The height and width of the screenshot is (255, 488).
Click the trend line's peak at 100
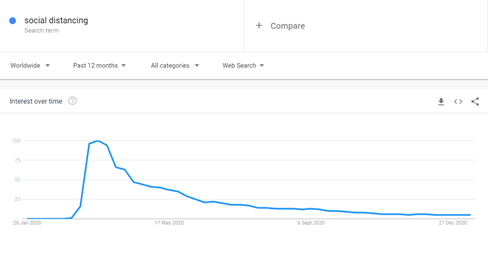tap(98, 141)
